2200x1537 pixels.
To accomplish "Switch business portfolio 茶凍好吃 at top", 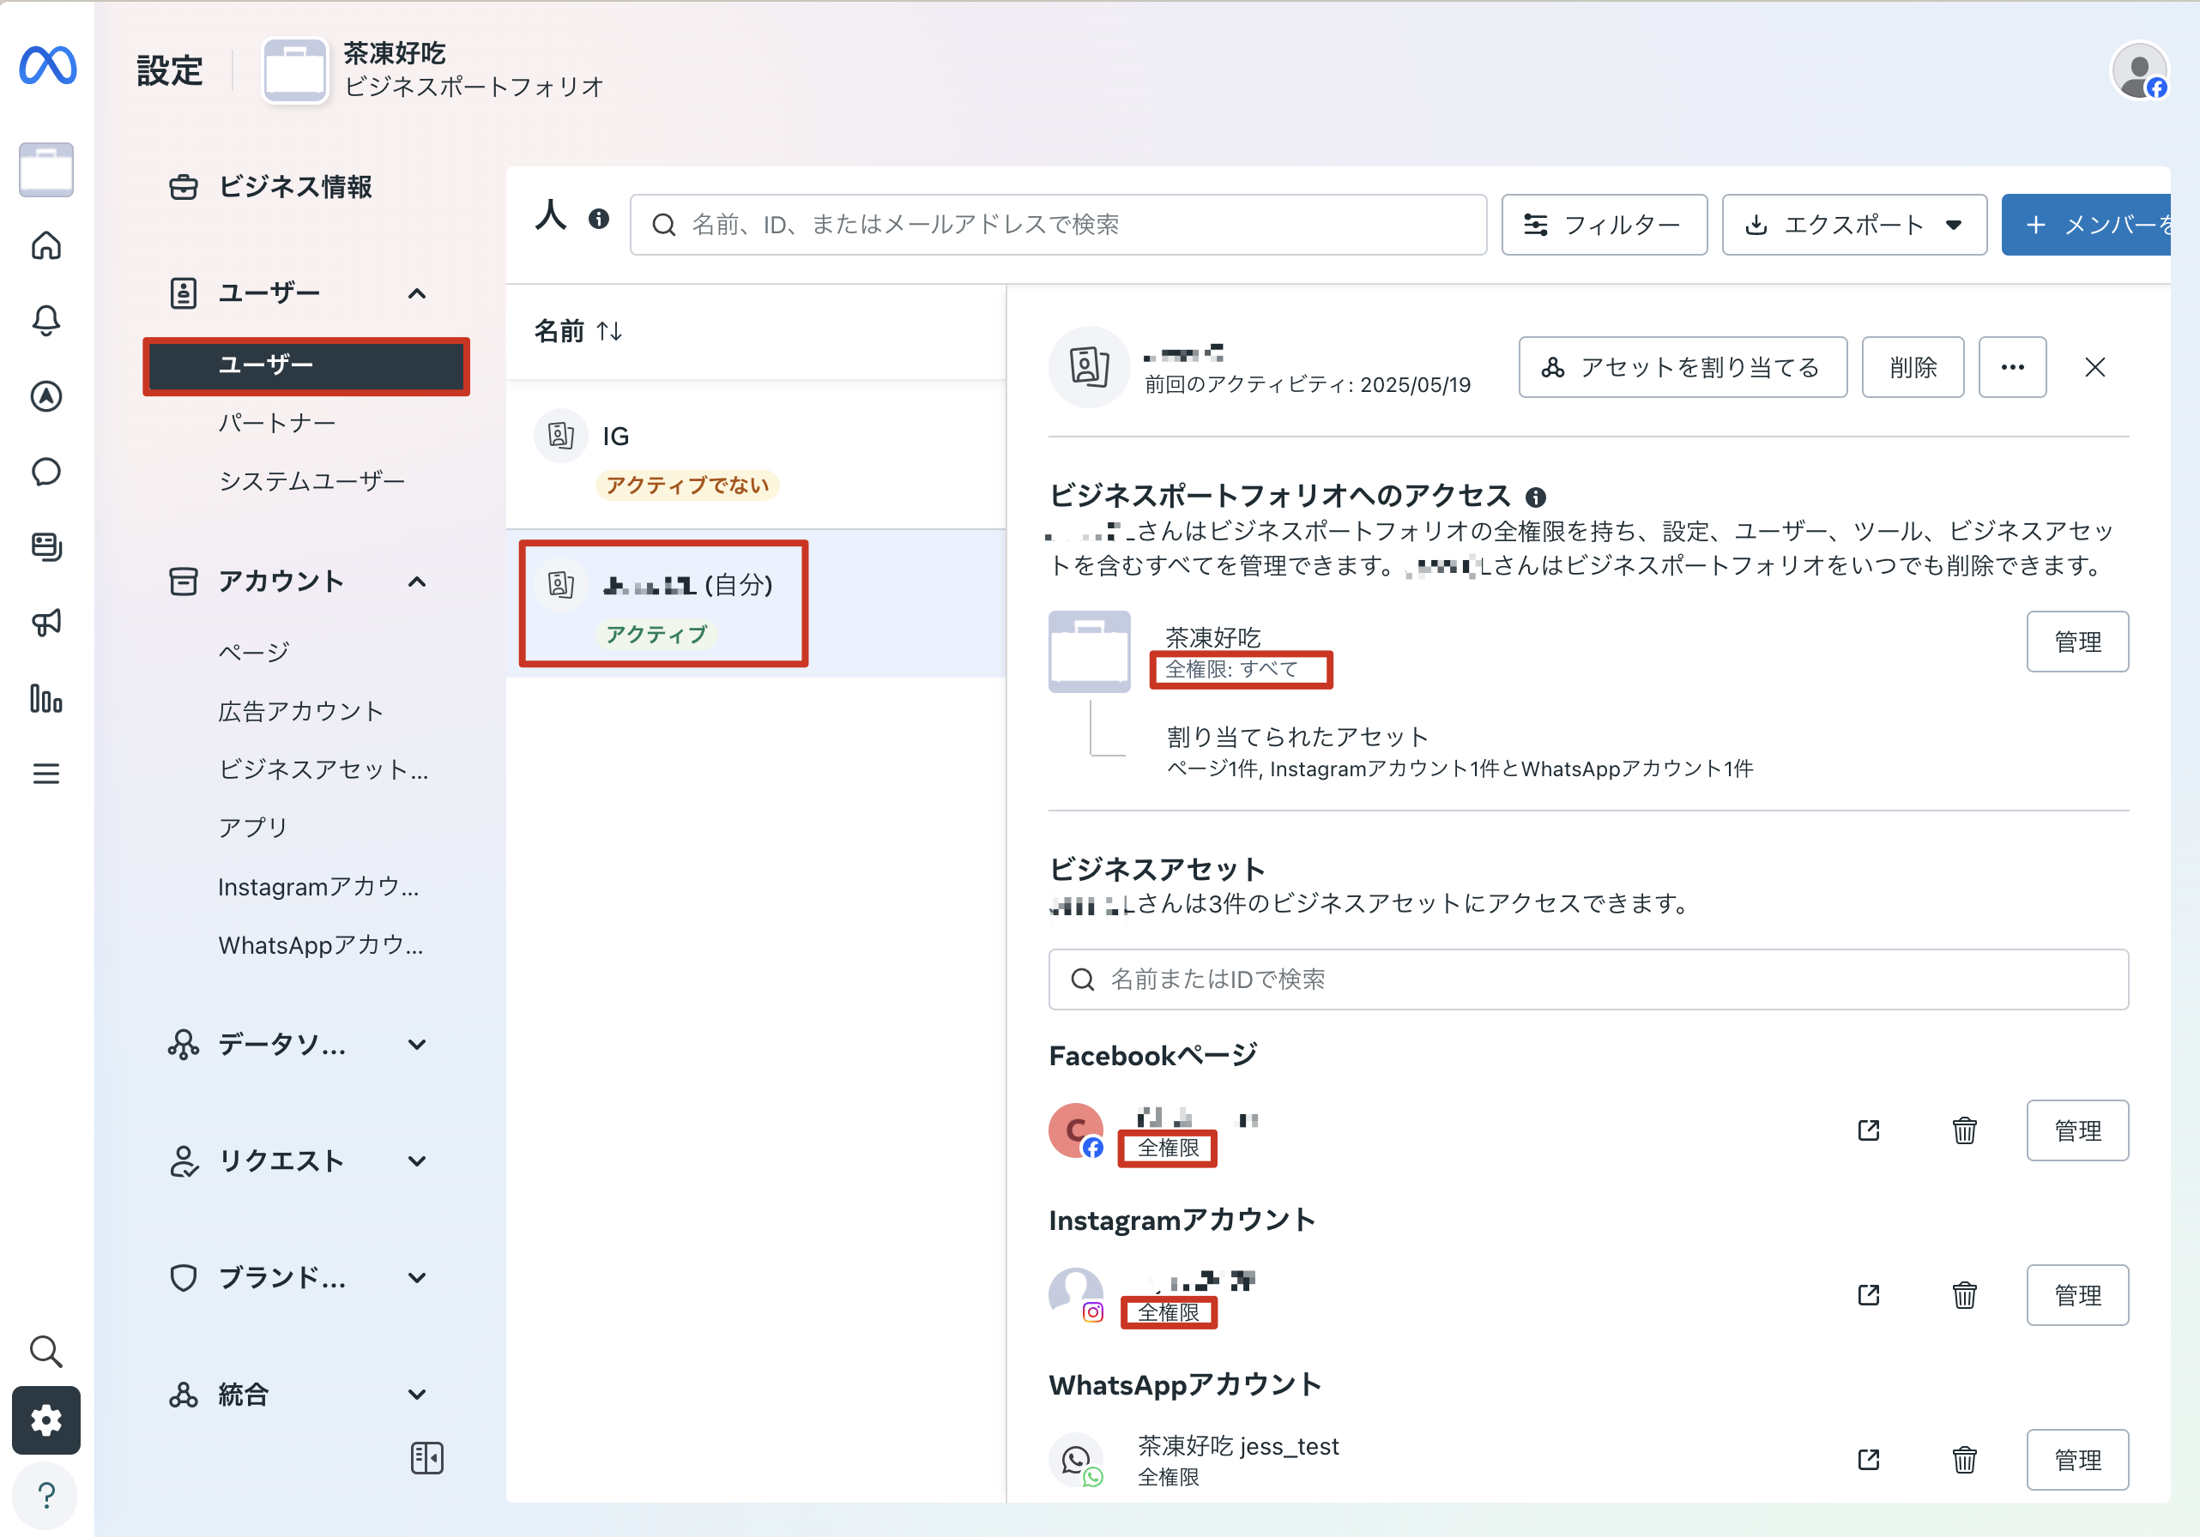I will (433, 70).
